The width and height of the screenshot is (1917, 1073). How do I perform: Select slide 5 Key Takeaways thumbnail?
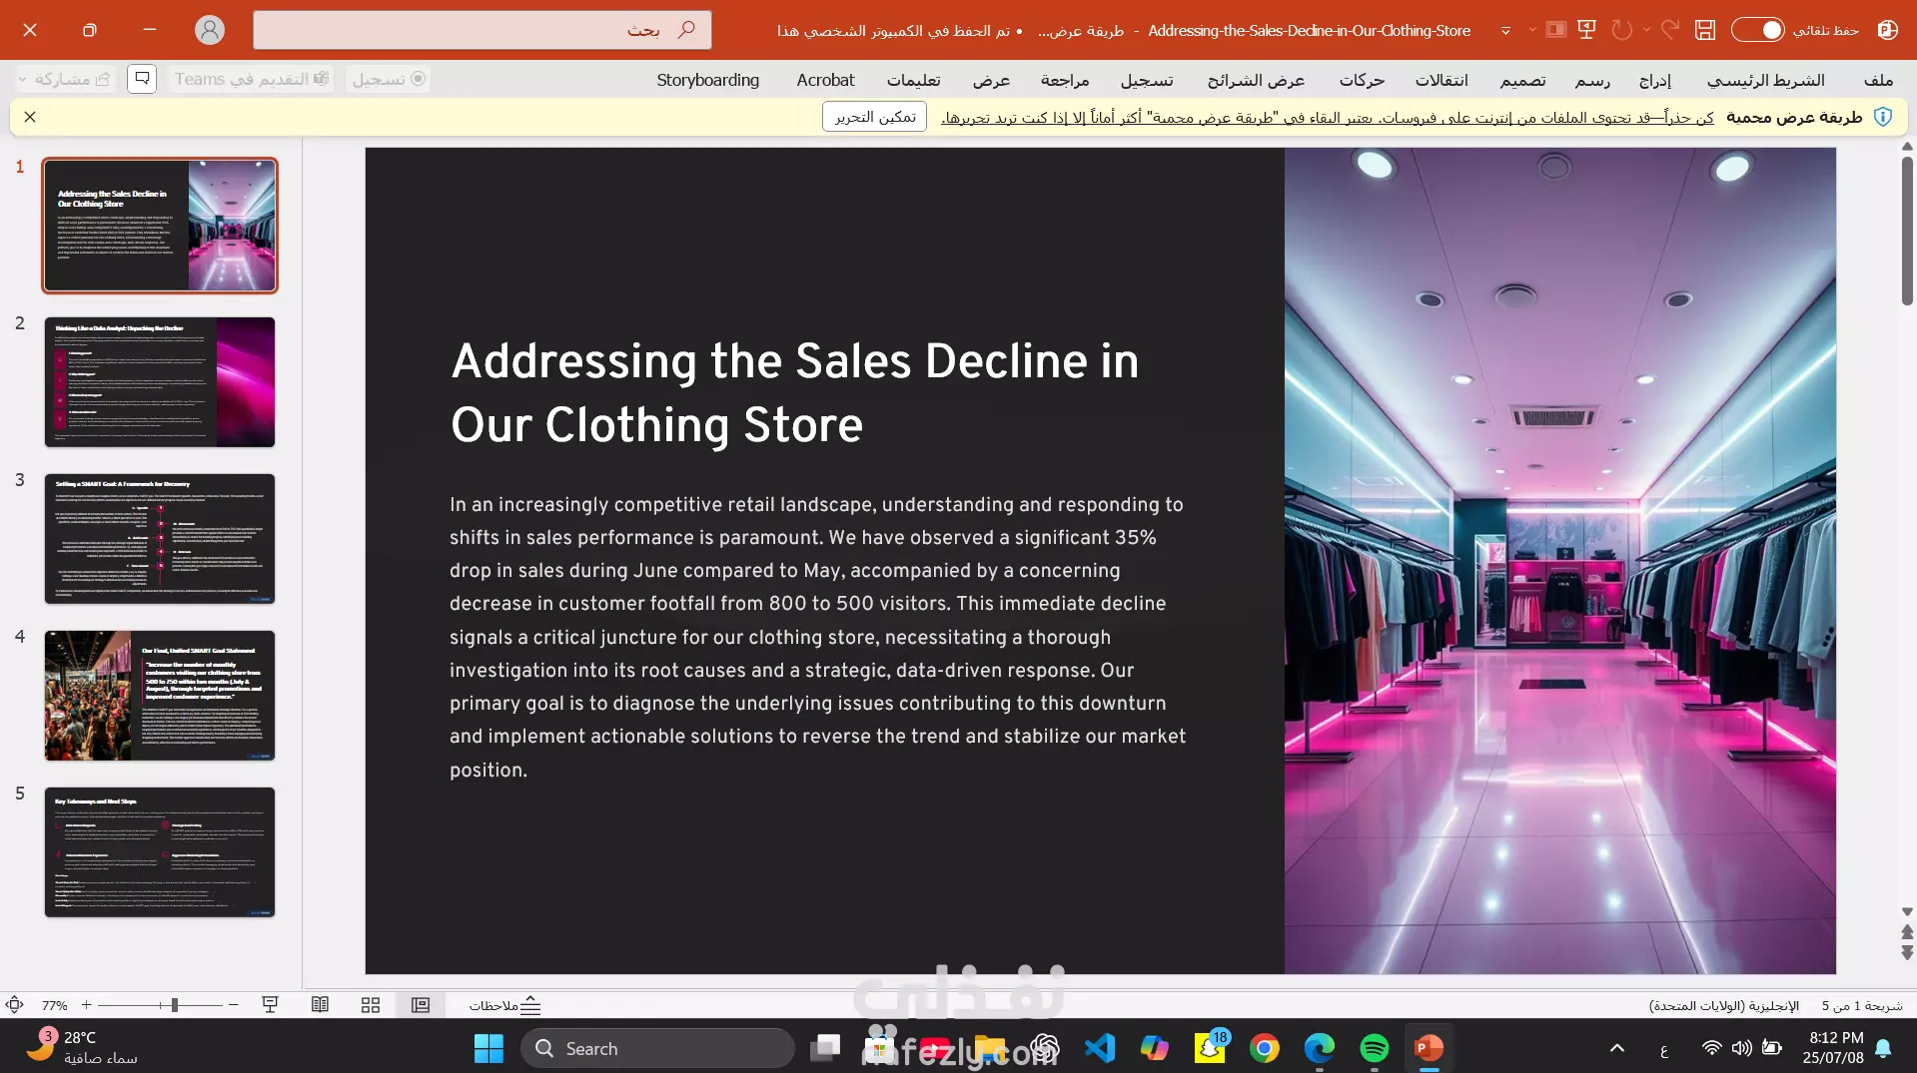160,852
